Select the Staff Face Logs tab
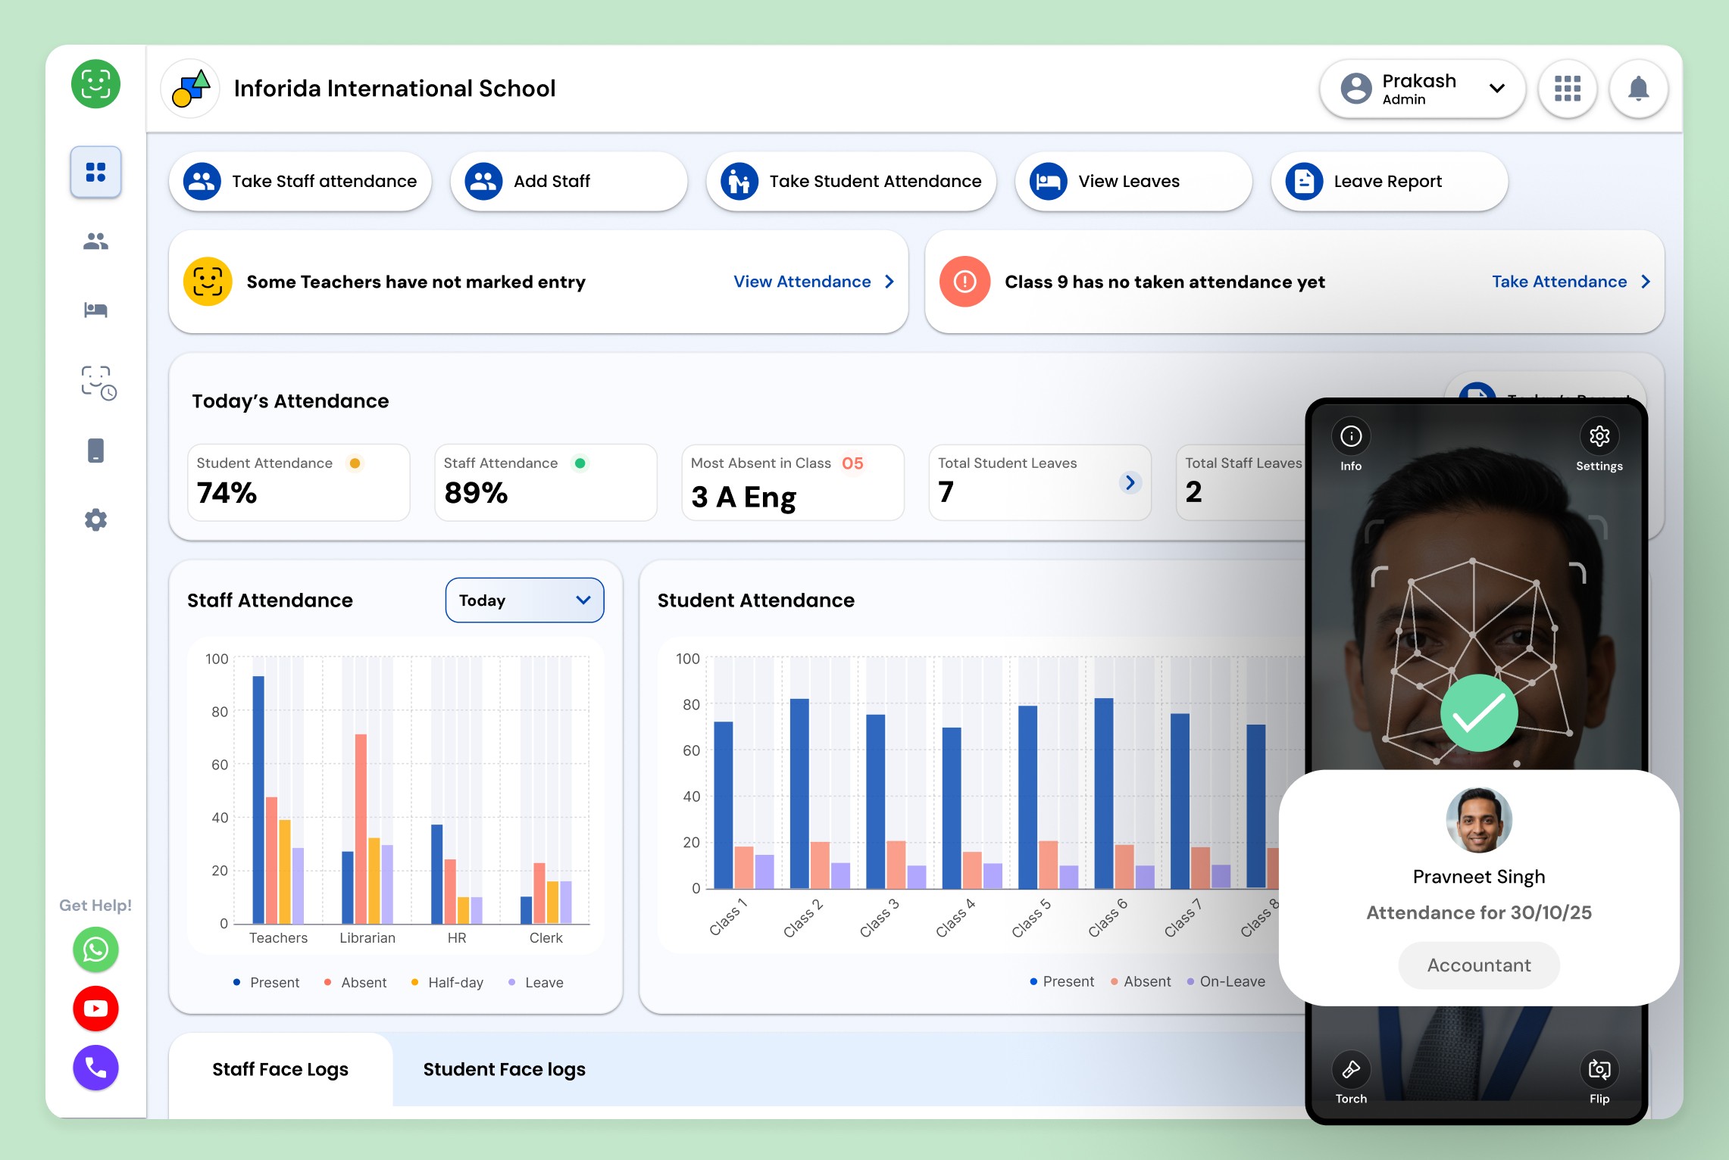1729x1160 pixels. pos(280,1069)
